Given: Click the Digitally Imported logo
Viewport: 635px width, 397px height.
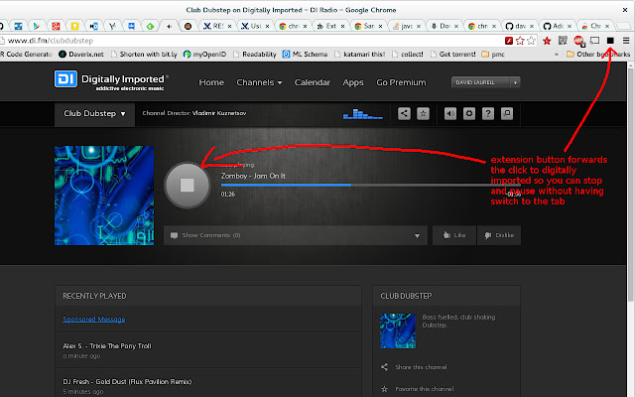Looking at the screenshot, I should [x=111, y=80].
